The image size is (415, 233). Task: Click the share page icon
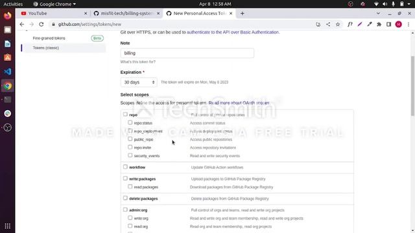coord(328,25)
